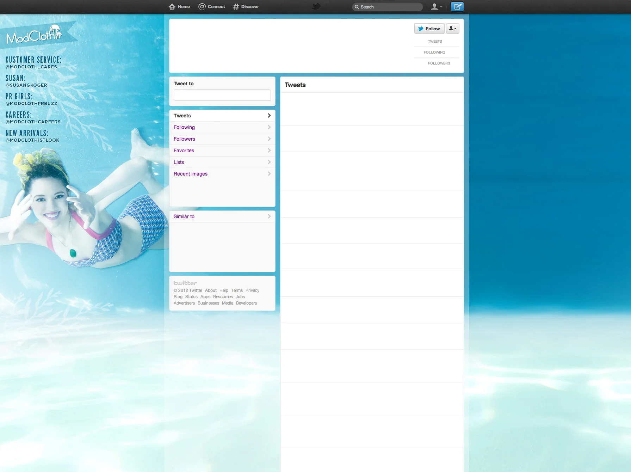631x472 pixels.
Task: Click the chevron on Similar to row
Action: [x=269, y=216]
